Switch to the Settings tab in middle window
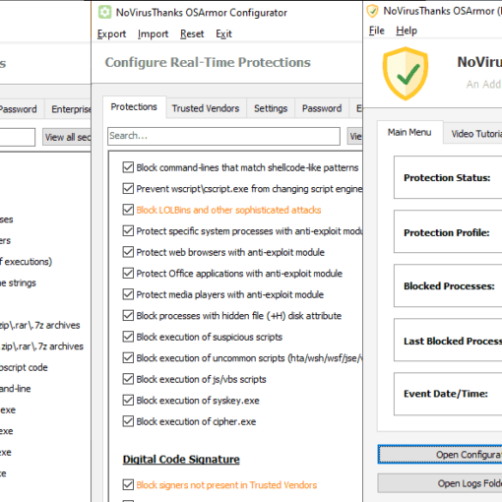This screenshot has height=502, width=502. [271, 108]
